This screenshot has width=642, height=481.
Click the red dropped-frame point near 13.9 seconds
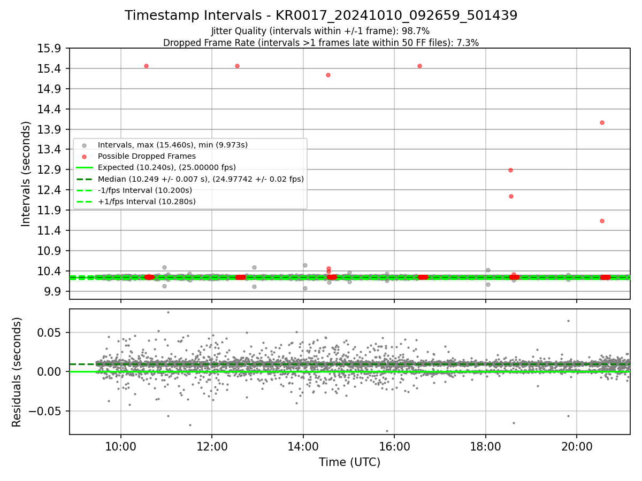[x=602, y=122]
